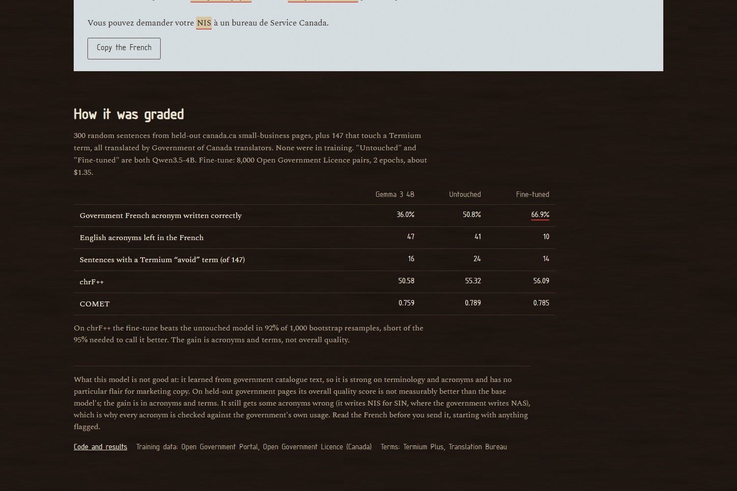Click the COMET score 0.789
This screenshot has height=491, width=737.
click(473, 303)
